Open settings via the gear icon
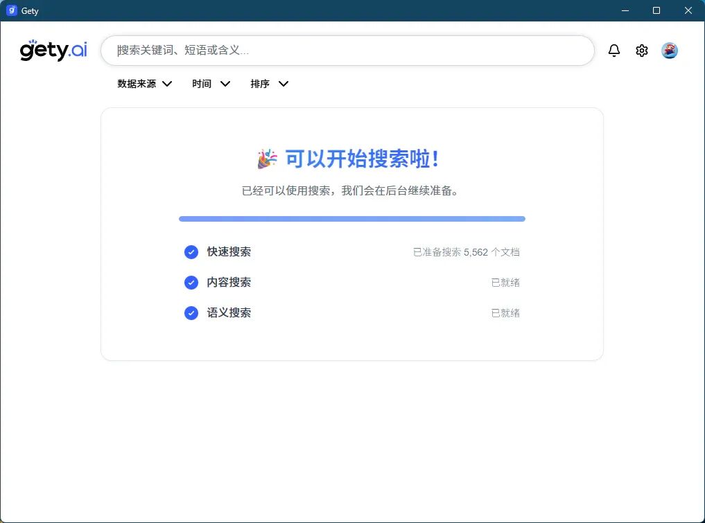705x523 pixels. tap(642, 51)
